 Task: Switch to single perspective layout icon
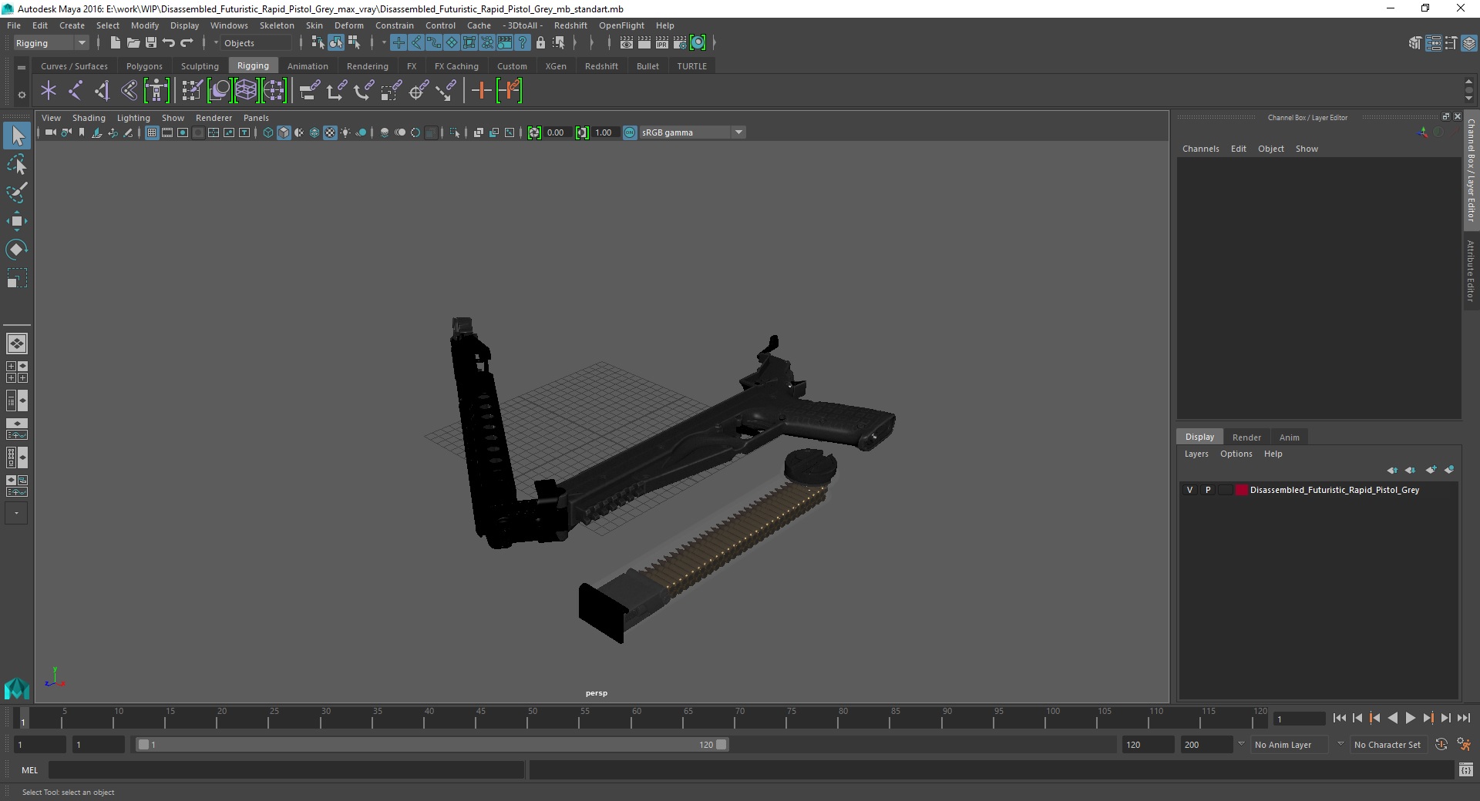pos(16,344)
